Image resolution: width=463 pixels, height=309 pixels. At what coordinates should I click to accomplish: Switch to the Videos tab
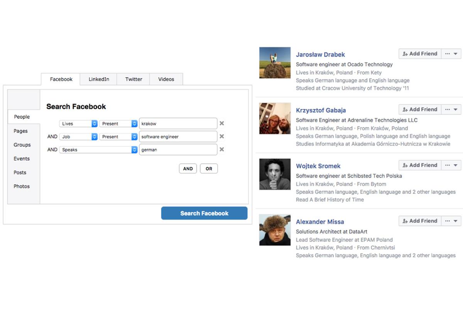[166, 79]
